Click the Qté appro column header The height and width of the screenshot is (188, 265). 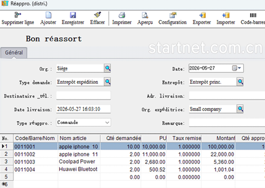point(250,138)
